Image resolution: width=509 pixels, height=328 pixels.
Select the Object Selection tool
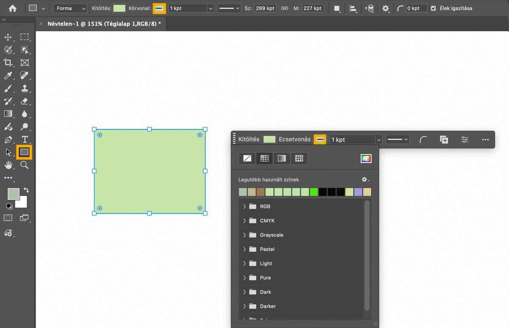(x=25, y=50)
